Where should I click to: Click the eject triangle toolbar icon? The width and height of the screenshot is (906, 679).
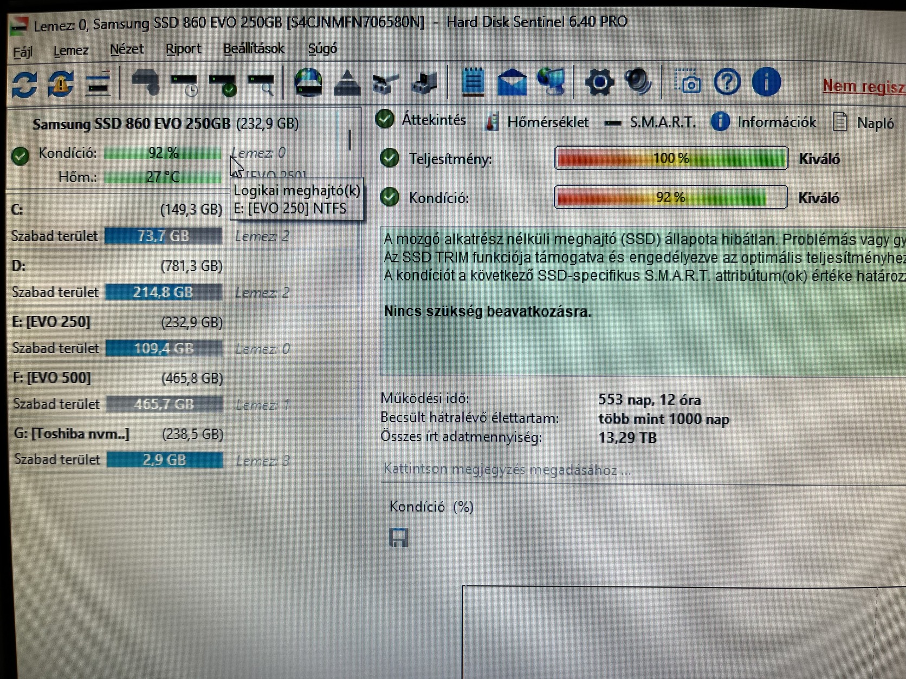(x=347, y=83)
